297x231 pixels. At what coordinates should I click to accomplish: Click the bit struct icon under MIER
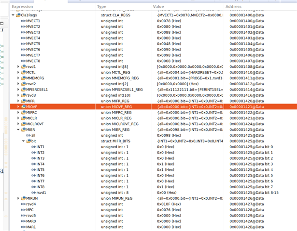point(28,141)
